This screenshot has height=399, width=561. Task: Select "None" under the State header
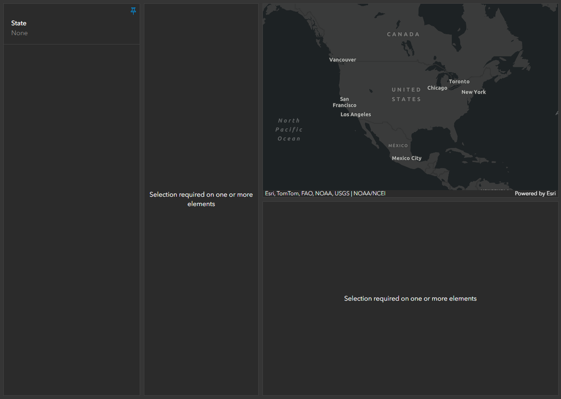click(19, 33)
